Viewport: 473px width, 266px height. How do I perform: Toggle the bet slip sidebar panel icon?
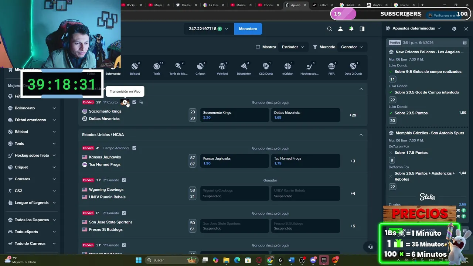362,29
